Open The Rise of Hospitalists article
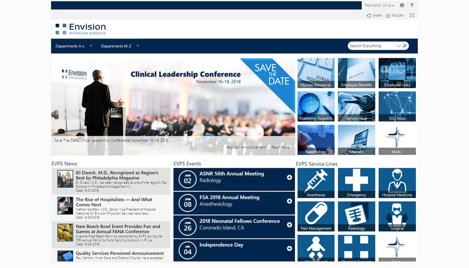 pyautogui.click(x=114, y=202)
